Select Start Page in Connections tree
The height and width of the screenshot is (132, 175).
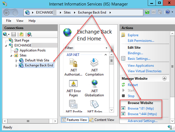pyautogui.click(x=22, y=40)
